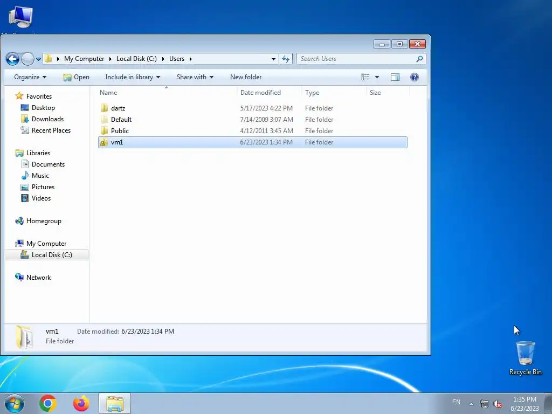
Task: Select the Default folder icon
Action: (104, 119)
